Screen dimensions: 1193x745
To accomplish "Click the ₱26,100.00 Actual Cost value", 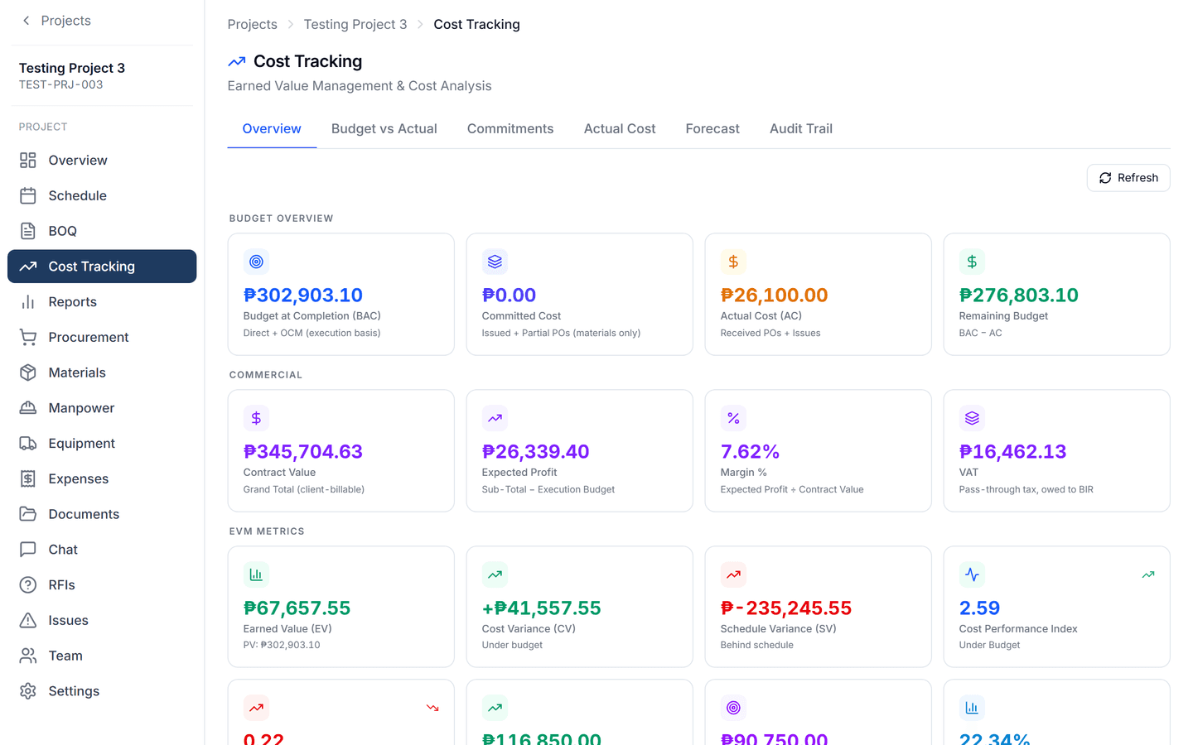I will pos(775,296).
